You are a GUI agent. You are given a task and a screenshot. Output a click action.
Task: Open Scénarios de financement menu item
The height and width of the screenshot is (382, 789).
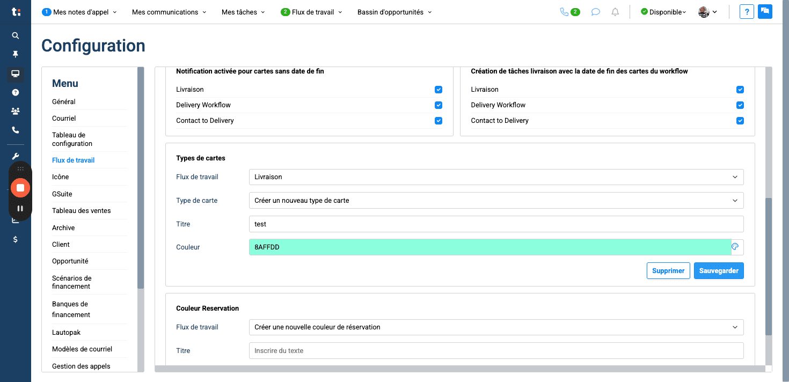point(72,282)
